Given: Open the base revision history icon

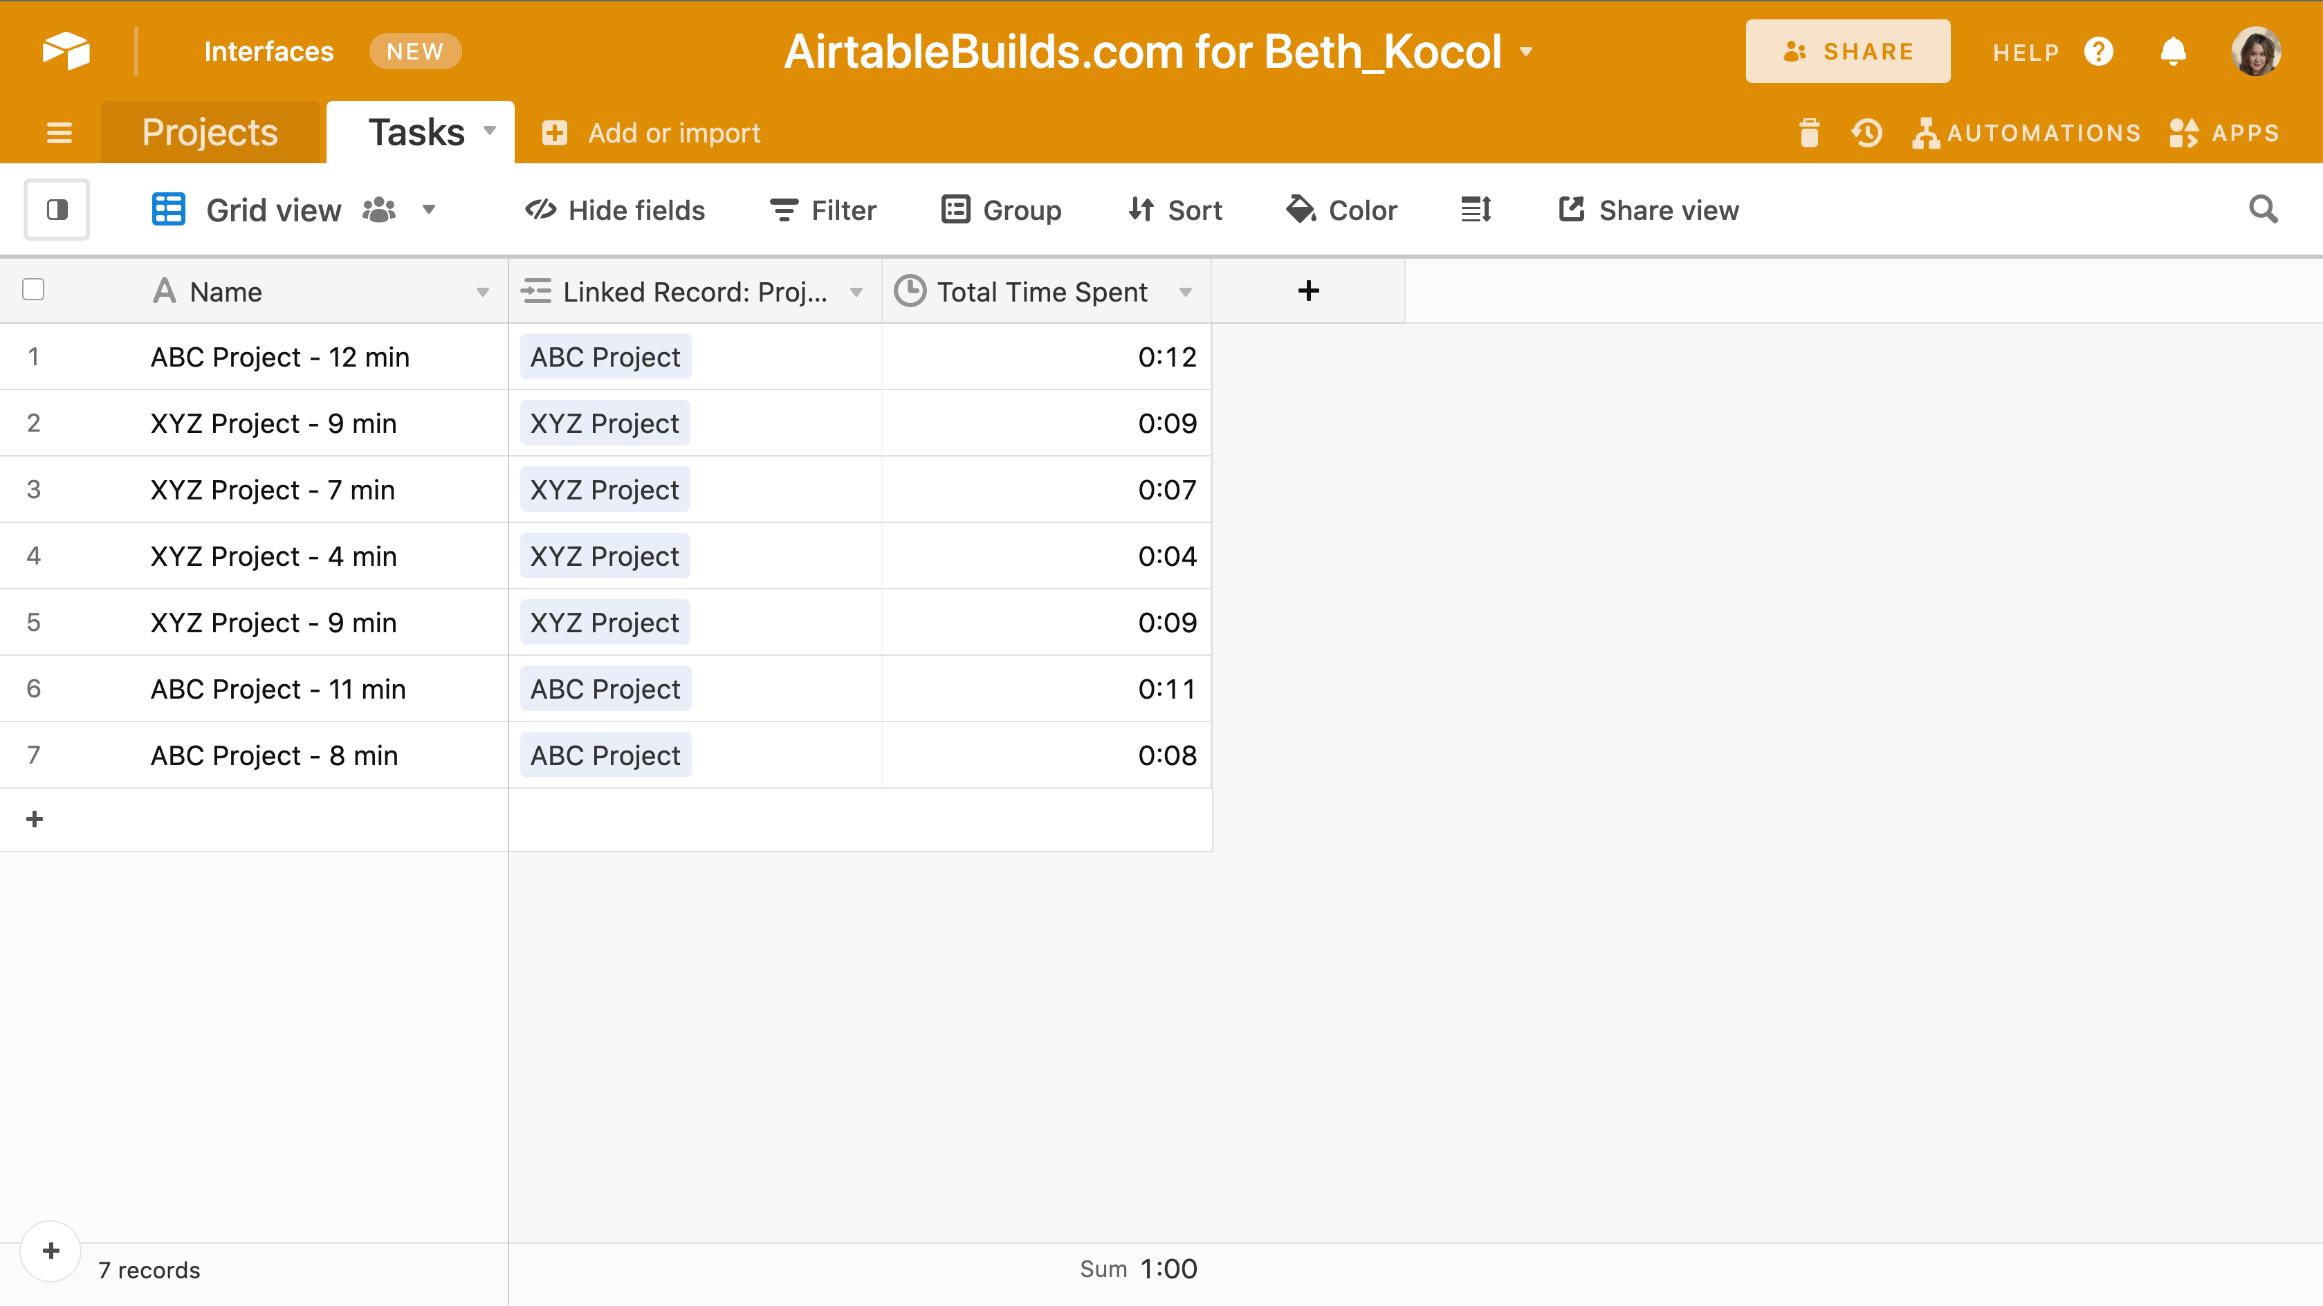Looking at the screenshot, I should 1866,133.
